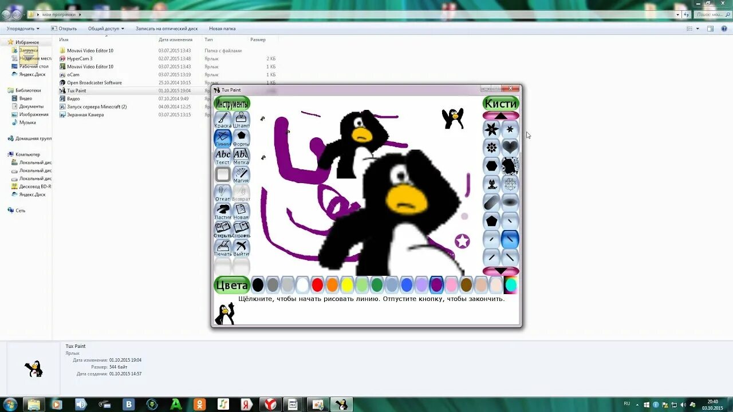Pick the red color swatch
The height and width of the screenshot is (412, 733).
[317, 285]
